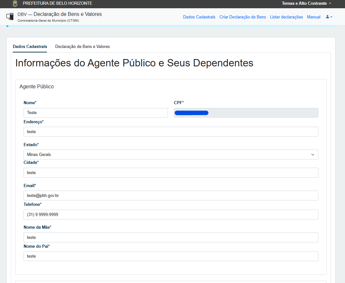
Task: Open Criar Declaração de Bens link
Action: (x=243, y=17)
